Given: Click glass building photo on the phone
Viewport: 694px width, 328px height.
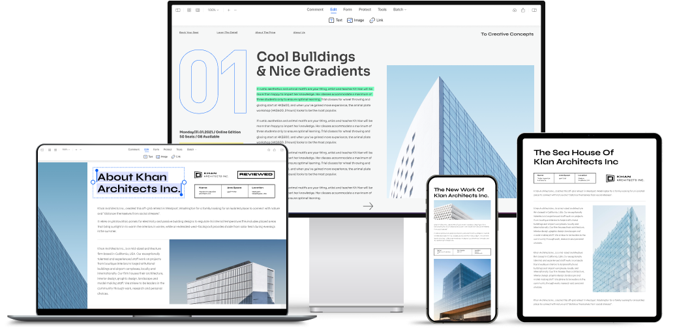Looking at the screenshot, I should (x=462, y=290).
